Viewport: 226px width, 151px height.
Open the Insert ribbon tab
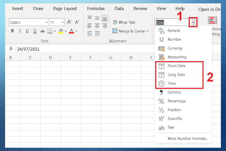click(x=18, y=8)
